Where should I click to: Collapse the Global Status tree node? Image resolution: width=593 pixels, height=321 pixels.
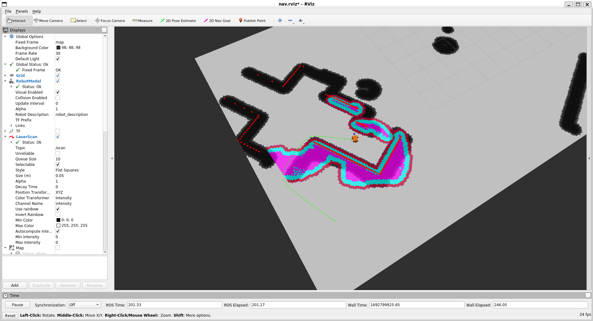5,64
